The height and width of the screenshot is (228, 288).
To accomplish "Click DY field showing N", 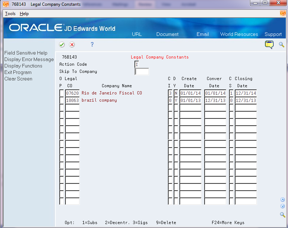I will (x=176, y=93).
